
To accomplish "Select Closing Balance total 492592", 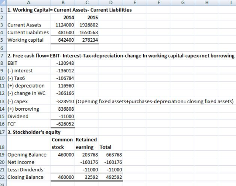I will [111, 177].
